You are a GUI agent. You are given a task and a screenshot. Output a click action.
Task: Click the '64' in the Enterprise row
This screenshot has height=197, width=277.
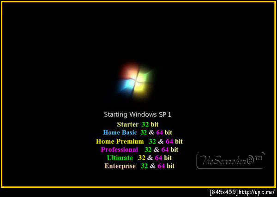coord(161,166)
